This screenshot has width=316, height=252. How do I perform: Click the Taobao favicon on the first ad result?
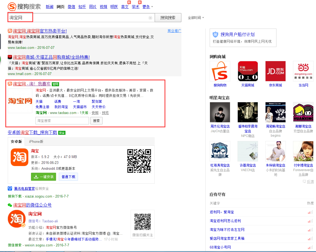click(10, 31)
